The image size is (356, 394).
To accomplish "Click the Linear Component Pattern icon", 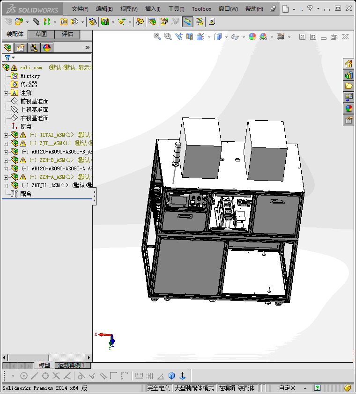I will point(47,22).
